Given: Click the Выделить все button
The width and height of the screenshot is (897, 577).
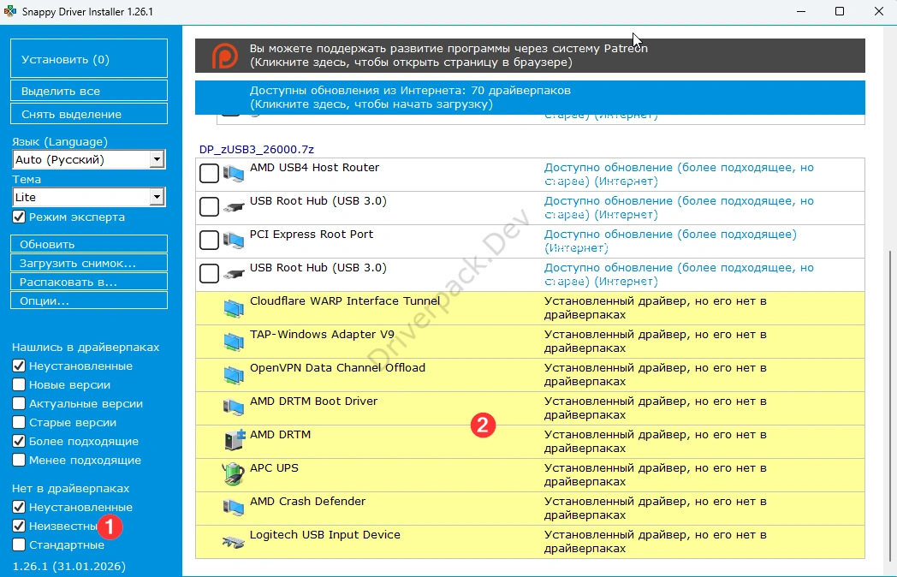Looking at the screenshot, I should click(x=89, y=91).
